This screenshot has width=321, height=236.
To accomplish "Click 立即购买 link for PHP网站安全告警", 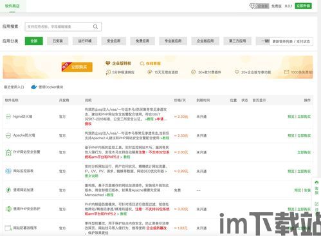I will click(x=304, y=152).
